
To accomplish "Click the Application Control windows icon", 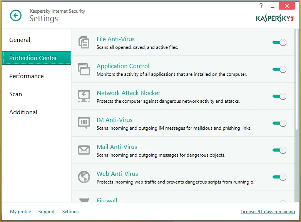I will 84,69.
